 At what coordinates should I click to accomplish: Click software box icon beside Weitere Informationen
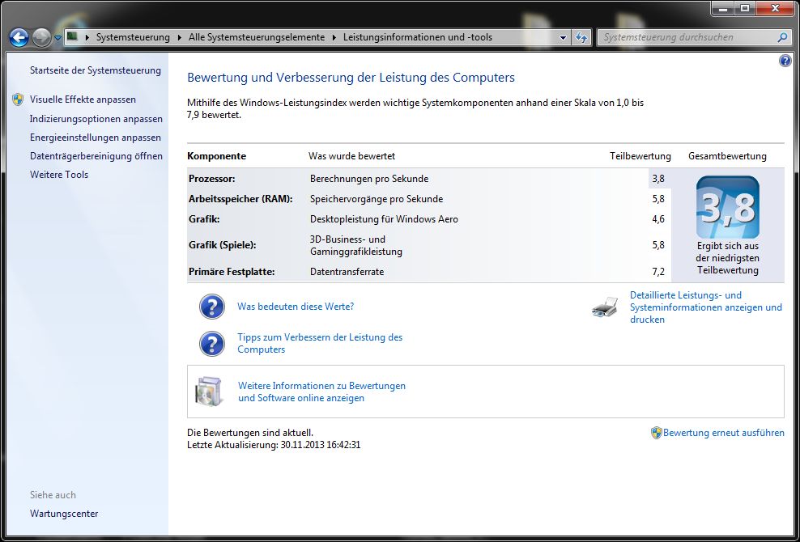(x=210, y=392)
